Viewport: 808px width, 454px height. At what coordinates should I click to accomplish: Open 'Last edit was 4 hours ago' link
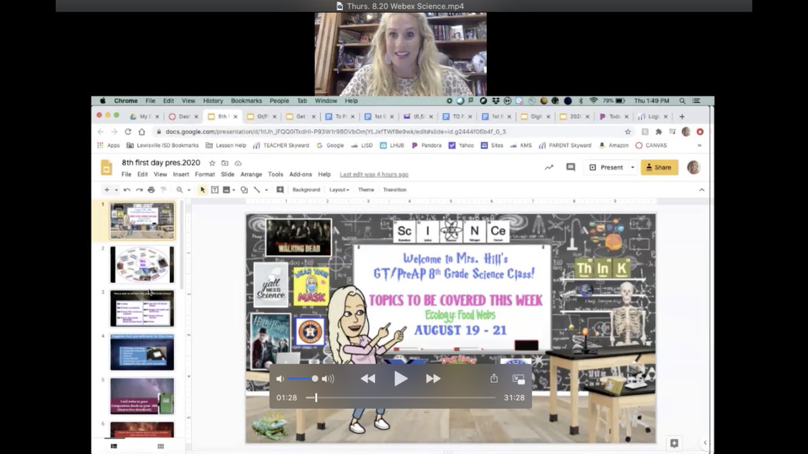374,174
